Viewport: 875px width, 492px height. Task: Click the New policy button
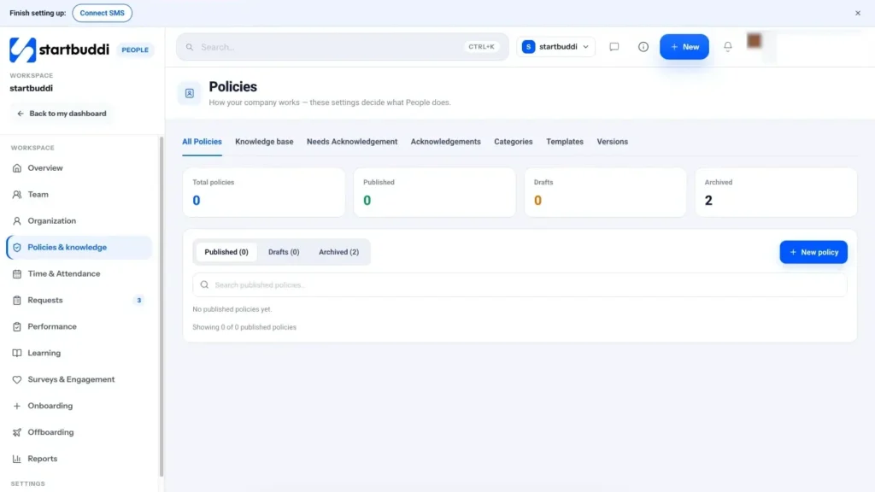pyautogui.click(x=813, y=252)
